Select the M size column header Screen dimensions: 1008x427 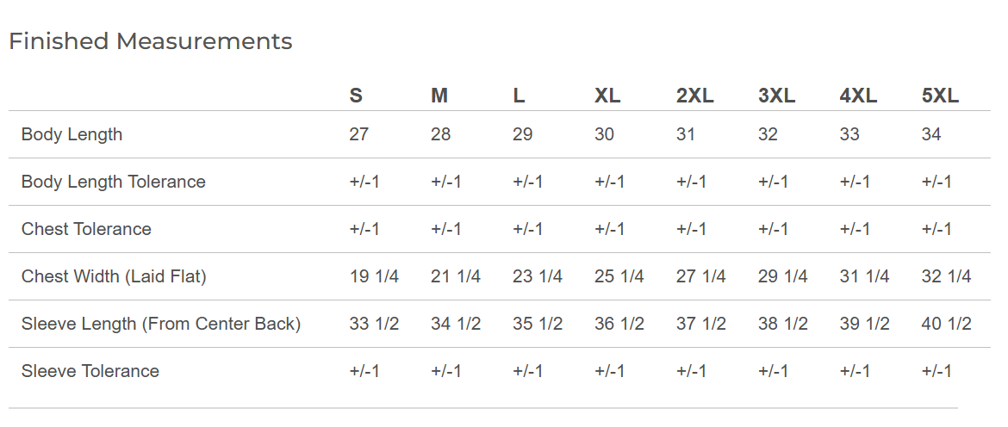click(439, 96)
